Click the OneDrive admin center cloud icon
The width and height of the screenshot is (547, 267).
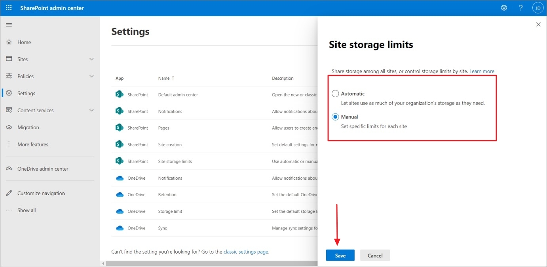(x=9, y=169)
